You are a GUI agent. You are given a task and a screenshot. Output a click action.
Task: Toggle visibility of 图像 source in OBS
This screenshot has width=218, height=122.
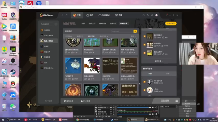click(111, 110)
